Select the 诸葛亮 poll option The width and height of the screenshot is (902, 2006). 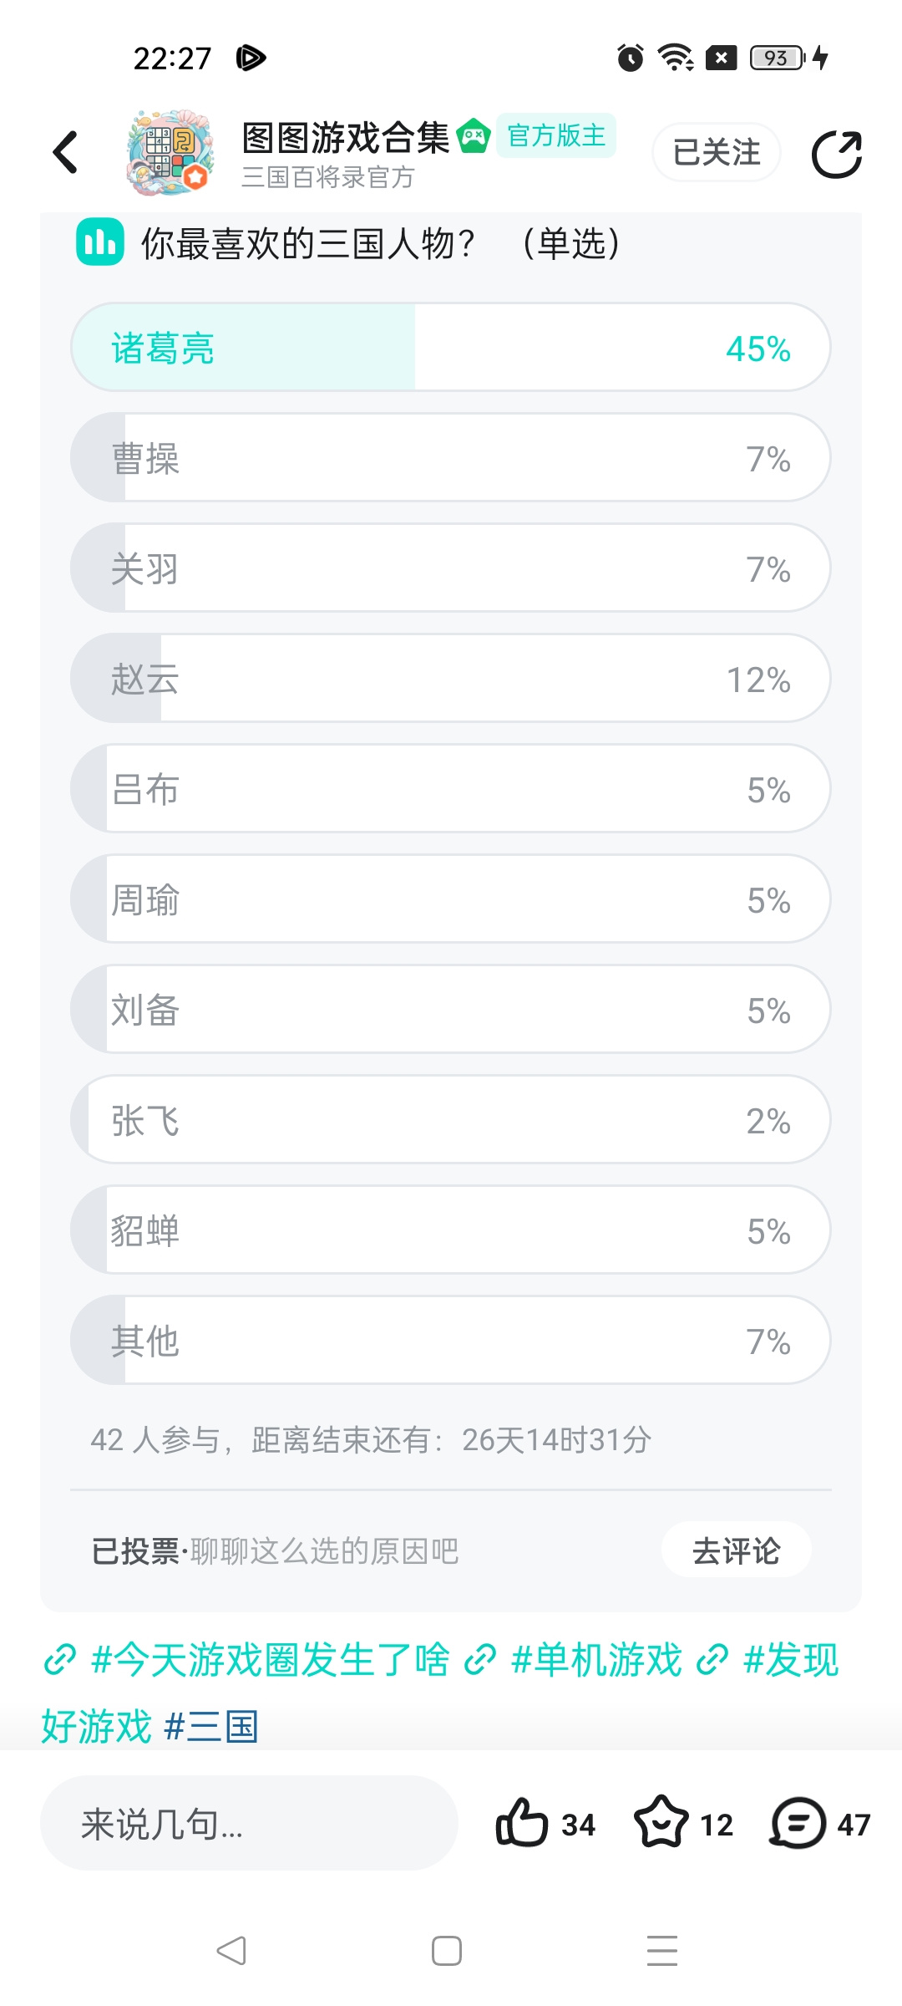(x=451, y=348)
